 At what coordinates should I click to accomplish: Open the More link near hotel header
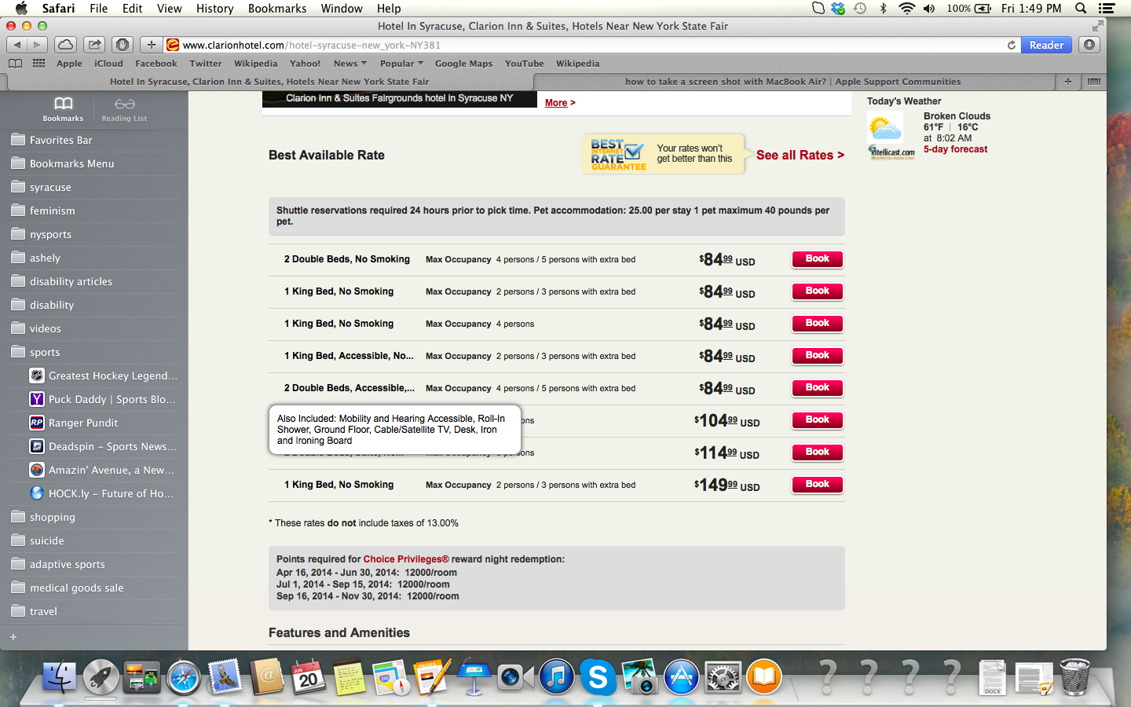[560, 103]
